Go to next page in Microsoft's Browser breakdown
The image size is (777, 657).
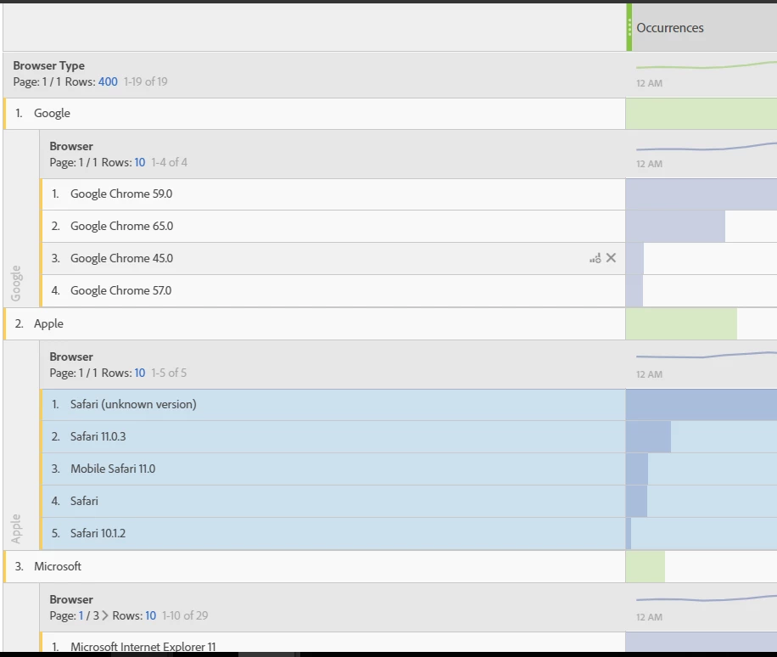[105, 615]
